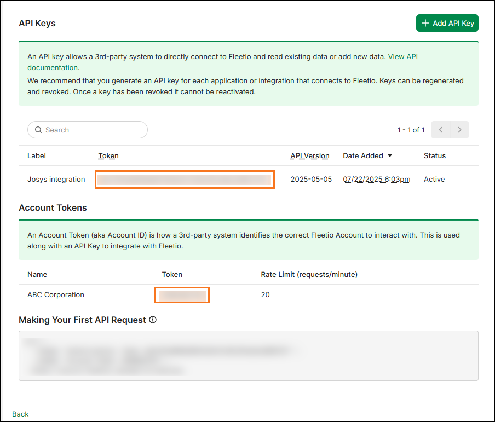Click the info icon beside Making Your First API Request
The width and height of the screenshot is (495, 422).
click(153, 320)
